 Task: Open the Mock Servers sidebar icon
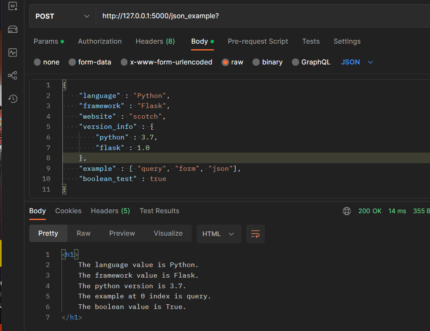point(13,29)
